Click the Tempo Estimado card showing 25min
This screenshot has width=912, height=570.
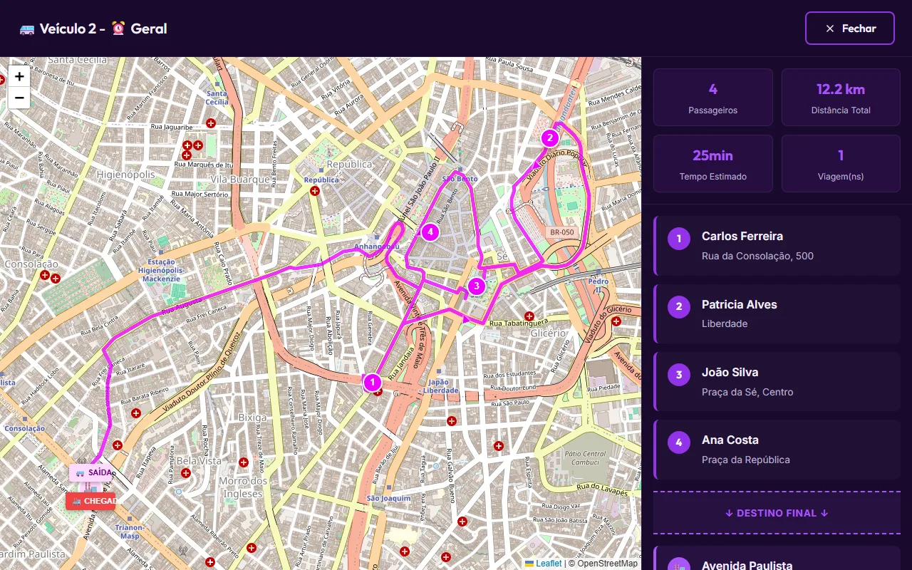pos(713,163)
